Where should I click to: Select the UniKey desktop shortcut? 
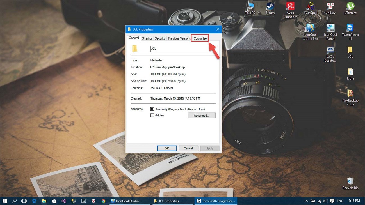[330, 8]
